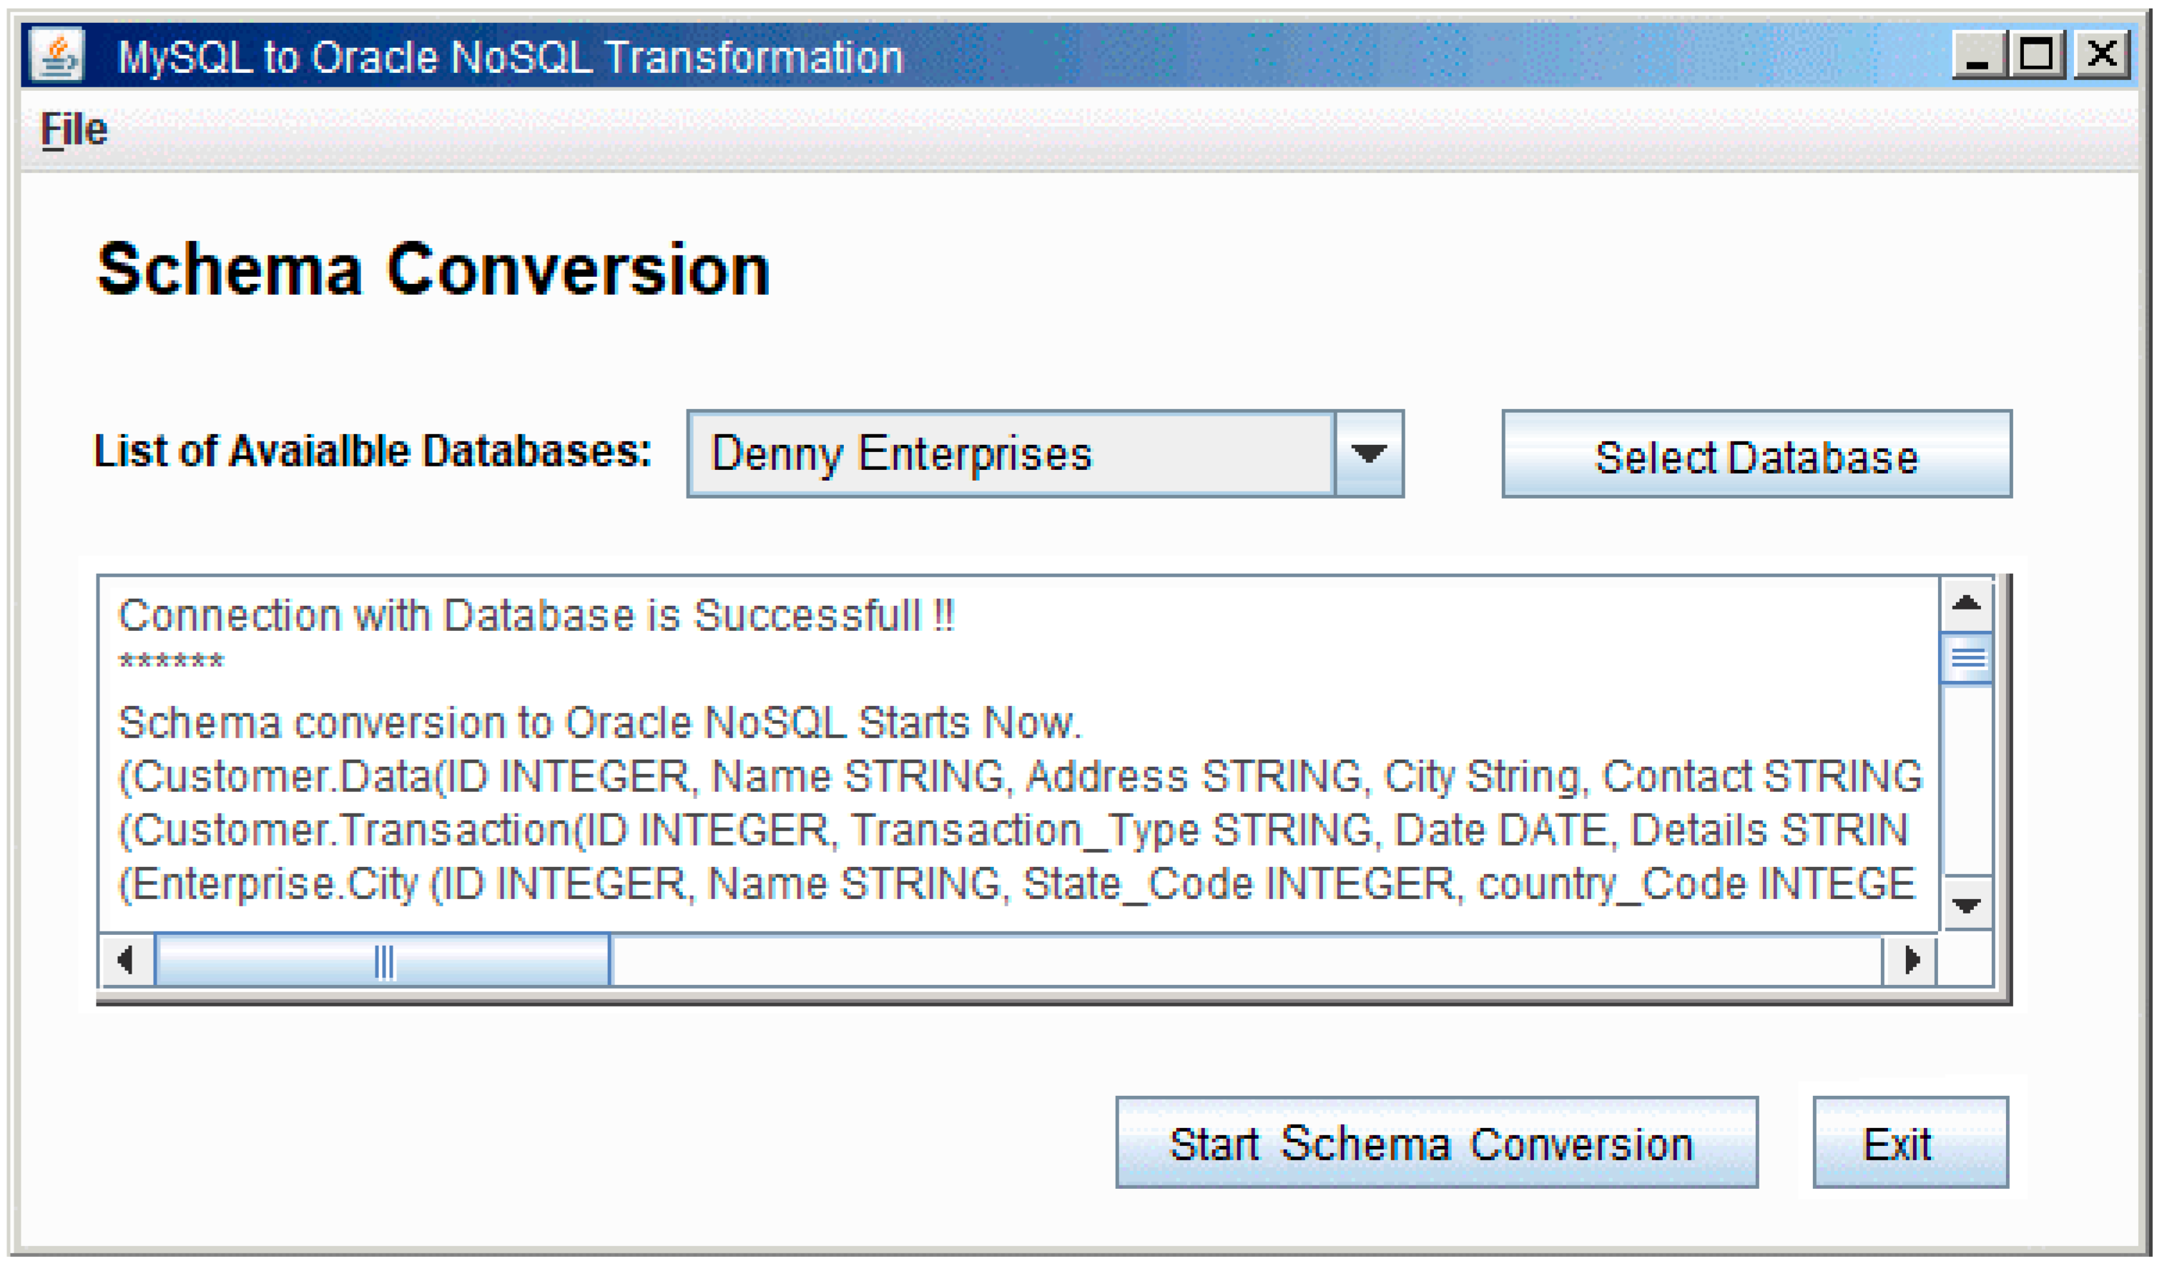Screen dimensions: 2162x1269
Task: Click the horizontal scrollbar thumb
Action: tap(383, 959)
